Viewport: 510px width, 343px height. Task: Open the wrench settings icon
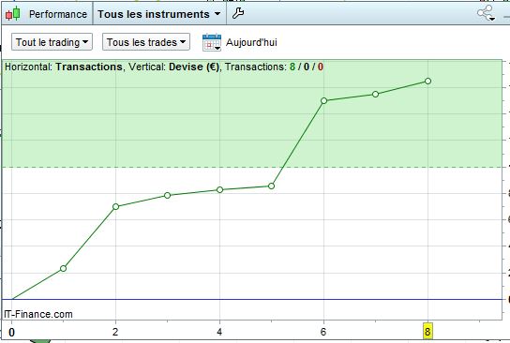(x=238, y=13)
